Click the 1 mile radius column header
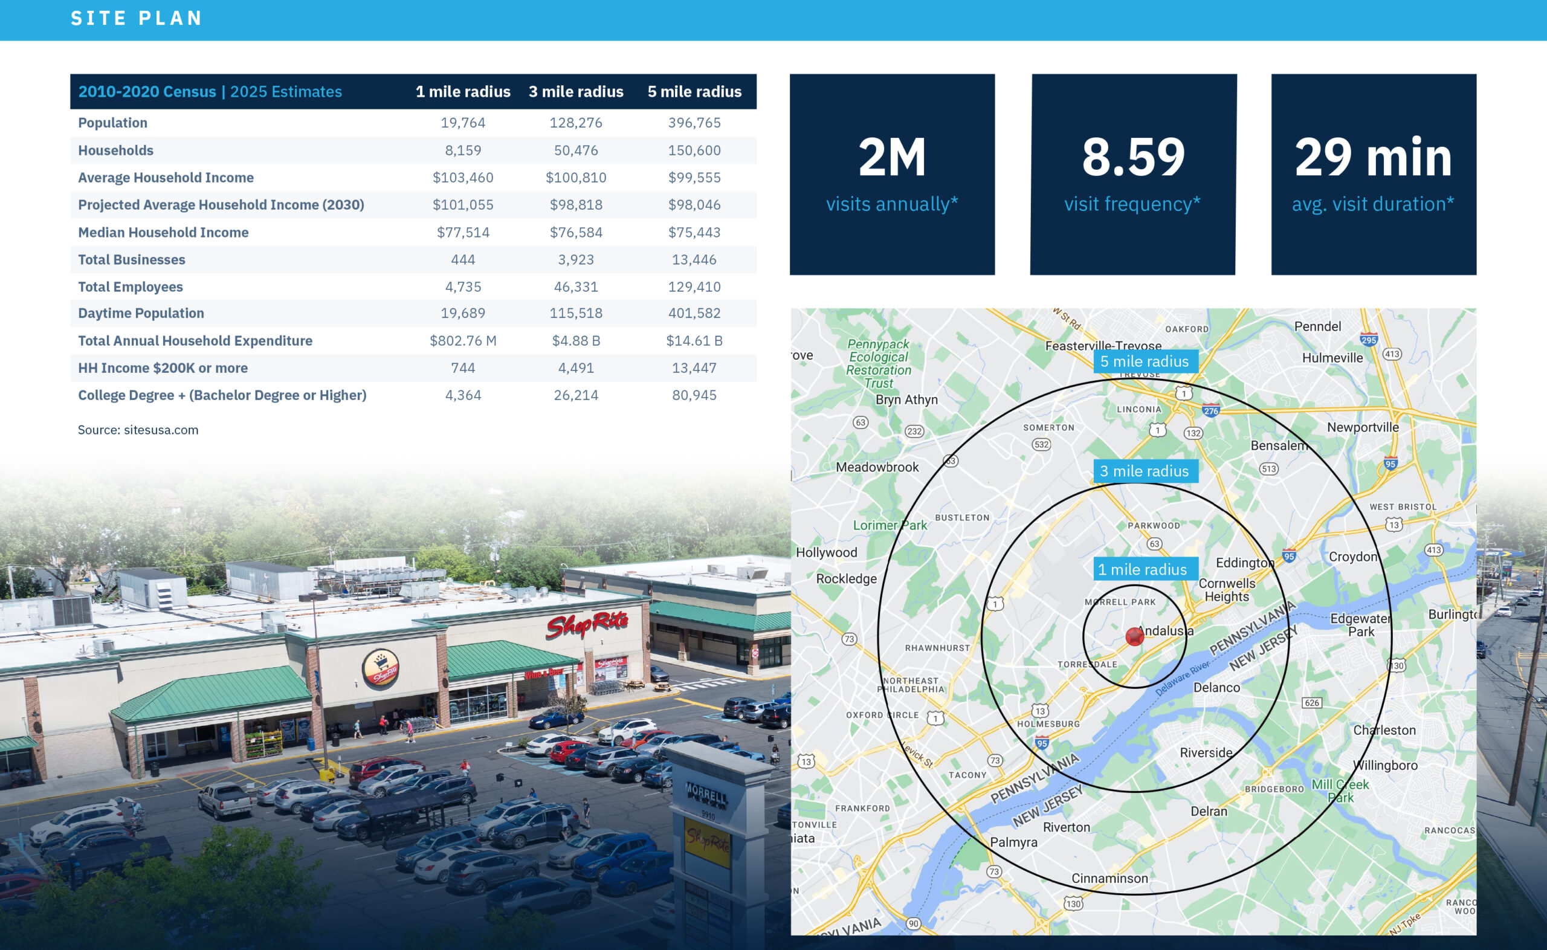 pos(463,92)
